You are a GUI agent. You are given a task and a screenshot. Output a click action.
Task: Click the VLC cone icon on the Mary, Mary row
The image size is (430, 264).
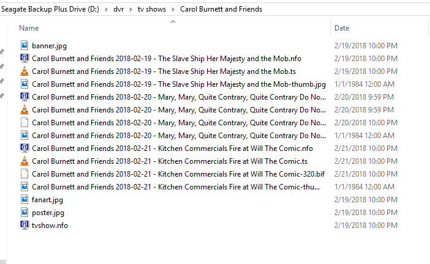tap(25, 110)
